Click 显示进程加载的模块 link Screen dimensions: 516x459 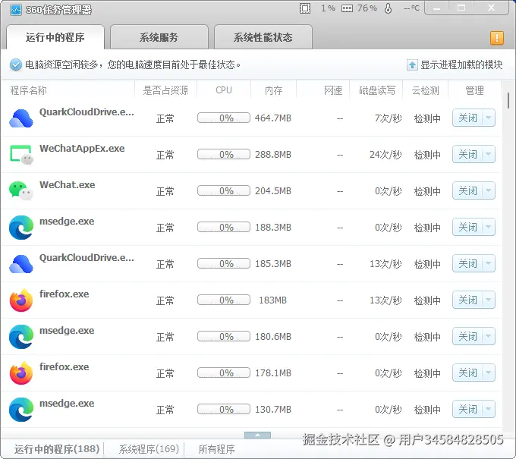461,64
